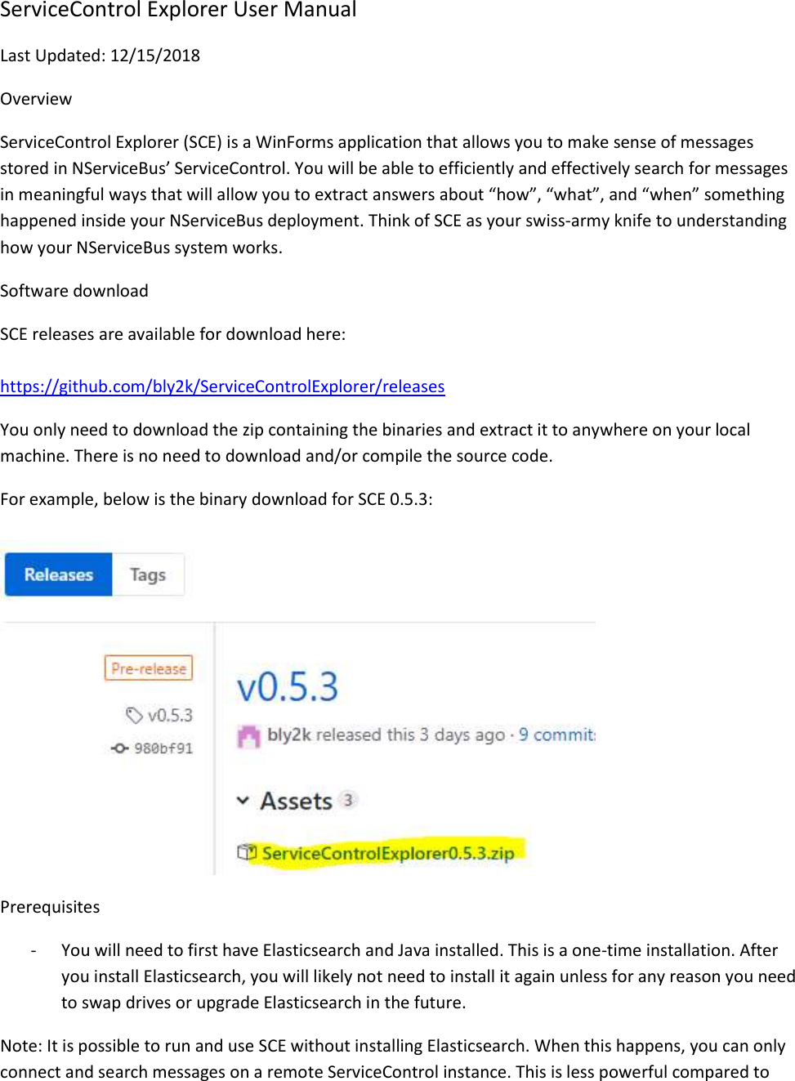Collapse the Assets section using its chevron
795x1081 pixels.
(x=241, y=800)
